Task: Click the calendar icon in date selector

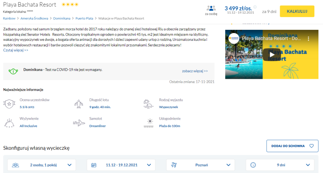Action: [x=94, y=165]
